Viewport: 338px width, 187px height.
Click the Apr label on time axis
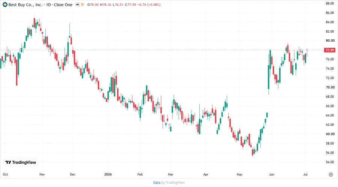(x=206, y=174)
